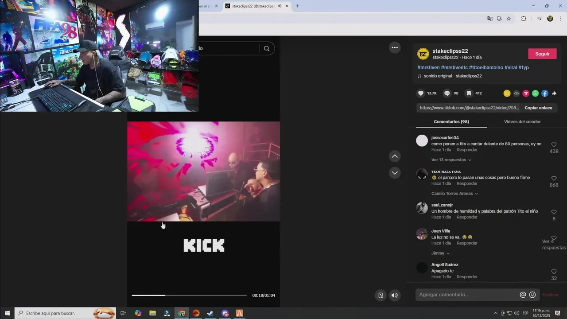The height and width of the screenshot is (319, 567).
Task: Seek on the video progress bar
Action: 189,295
